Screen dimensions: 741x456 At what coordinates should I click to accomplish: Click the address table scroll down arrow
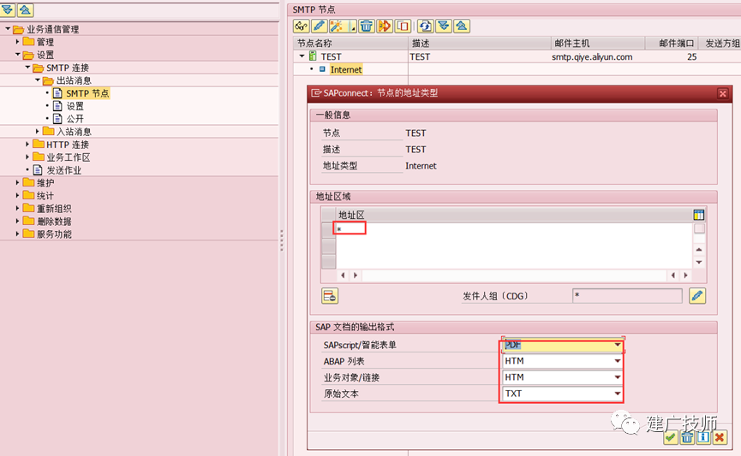pos(699,262)
